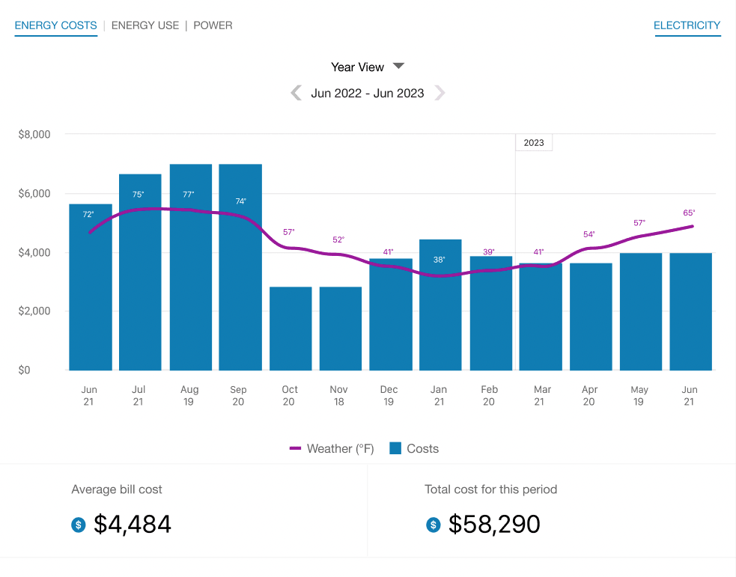Image resolution: width=736 pixels, height=577 pixels.
Task: Click the dollar icon beside Average bill cost
Action: (78, 525)
